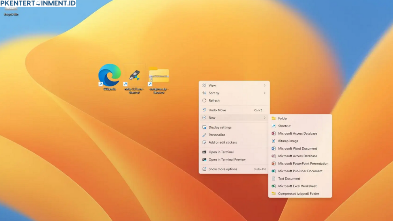The image size is (393, 221).
Task: Create a new Bitmap image
Action: 300,141
